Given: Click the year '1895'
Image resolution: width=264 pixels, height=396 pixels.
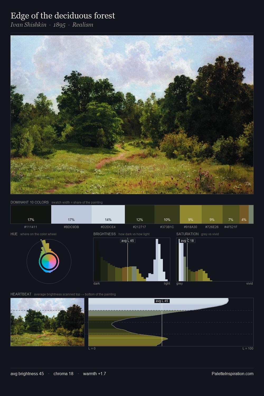Looking at the screenshot, I should [59, 25].
